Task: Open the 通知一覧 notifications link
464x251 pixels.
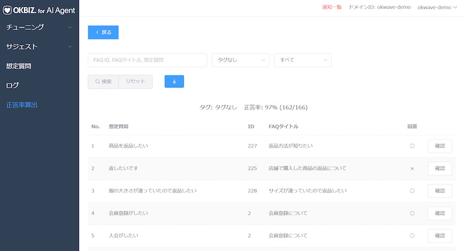Action: click(x=331, y=7)
